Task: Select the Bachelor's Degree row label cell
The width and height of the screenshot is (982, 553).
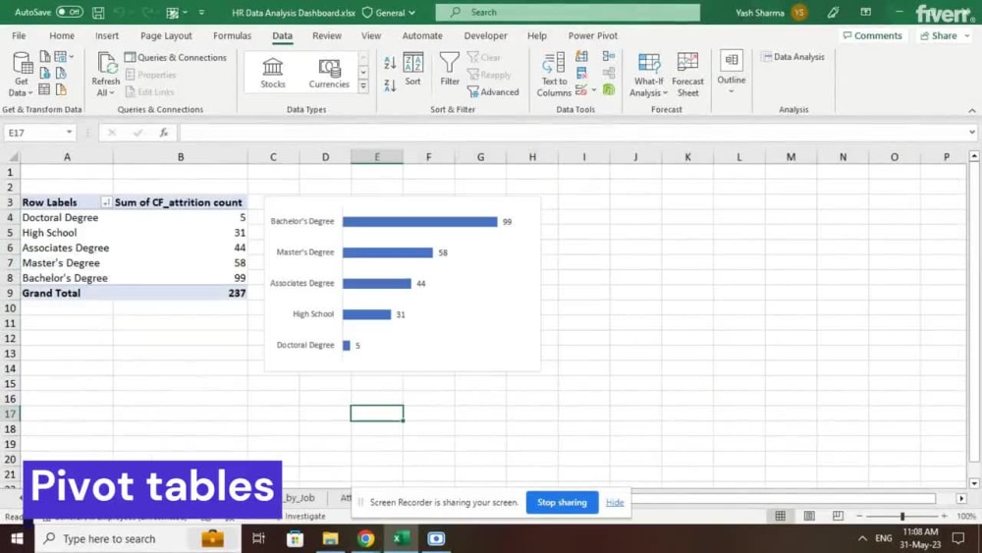Action: 67,278
